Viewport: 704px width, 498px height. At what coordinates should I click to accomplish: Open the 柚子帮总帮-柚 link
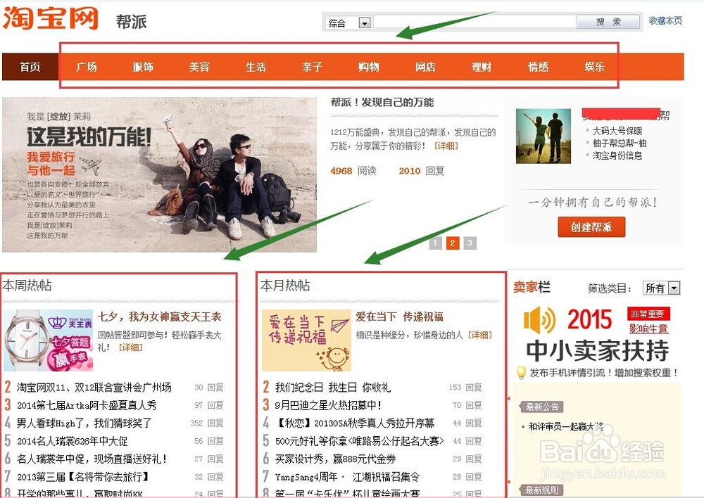coord(620,143)
